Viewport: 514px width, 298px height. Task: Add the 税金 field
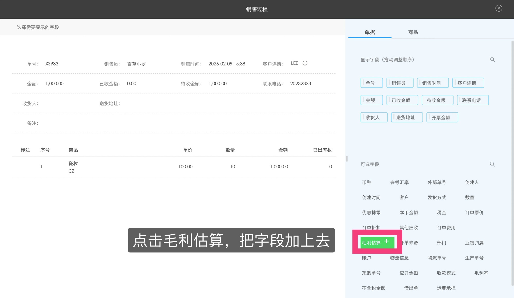pyautogui.click(x=442, y=213)
